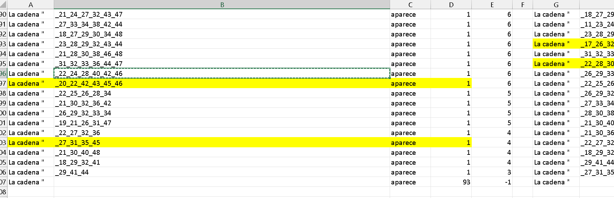The width and height of the screenshot is (614, 198).
Task: Click the _21_28_30_38_46_48 cell
Action: (222, 54)
